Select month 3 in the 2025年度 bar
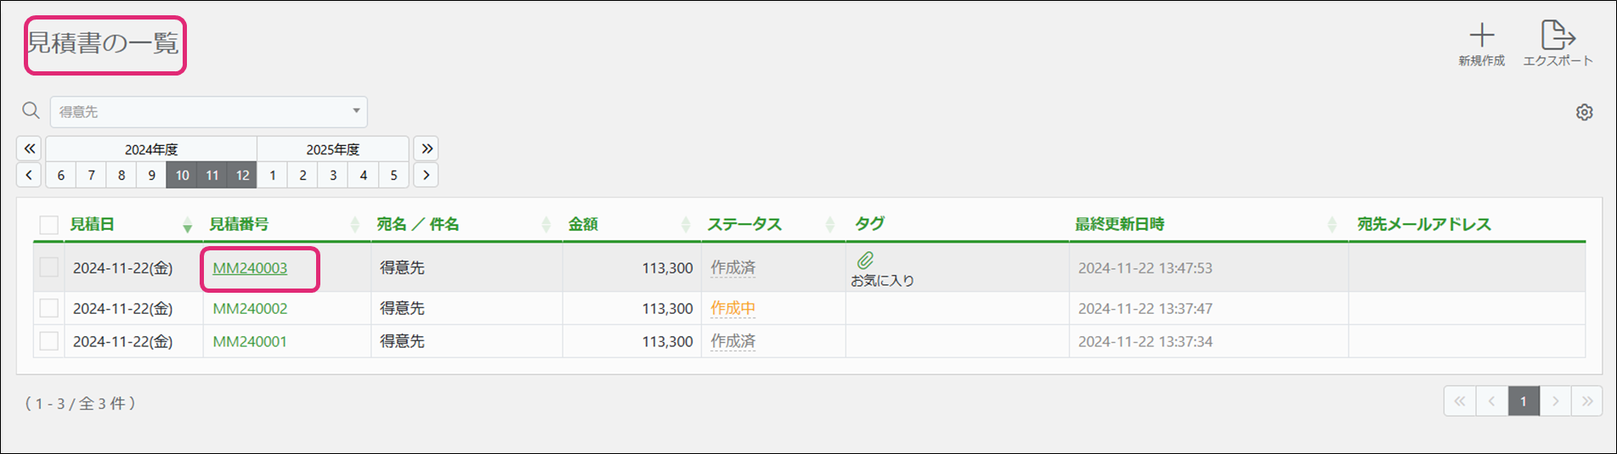 tap(333, 175)
